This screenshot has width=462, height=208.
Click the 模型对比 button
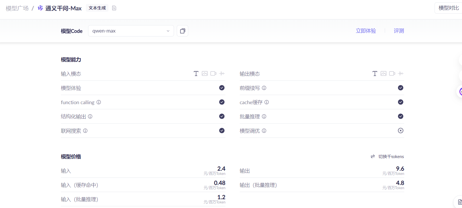coord(448,8)
